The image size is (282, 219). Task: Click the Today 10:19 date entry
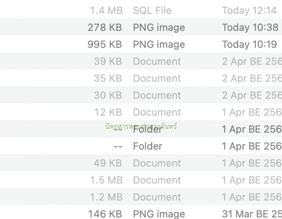click(x=249, y=44)
